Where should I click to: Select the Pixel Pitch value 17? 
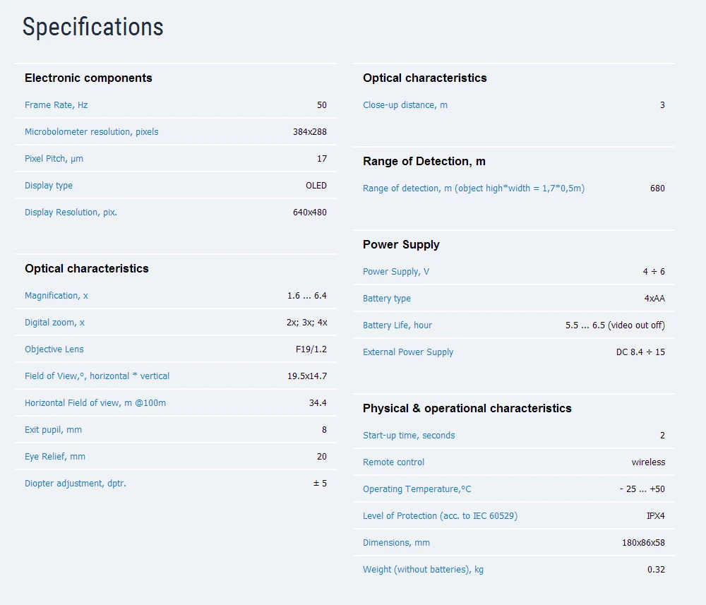322,158
